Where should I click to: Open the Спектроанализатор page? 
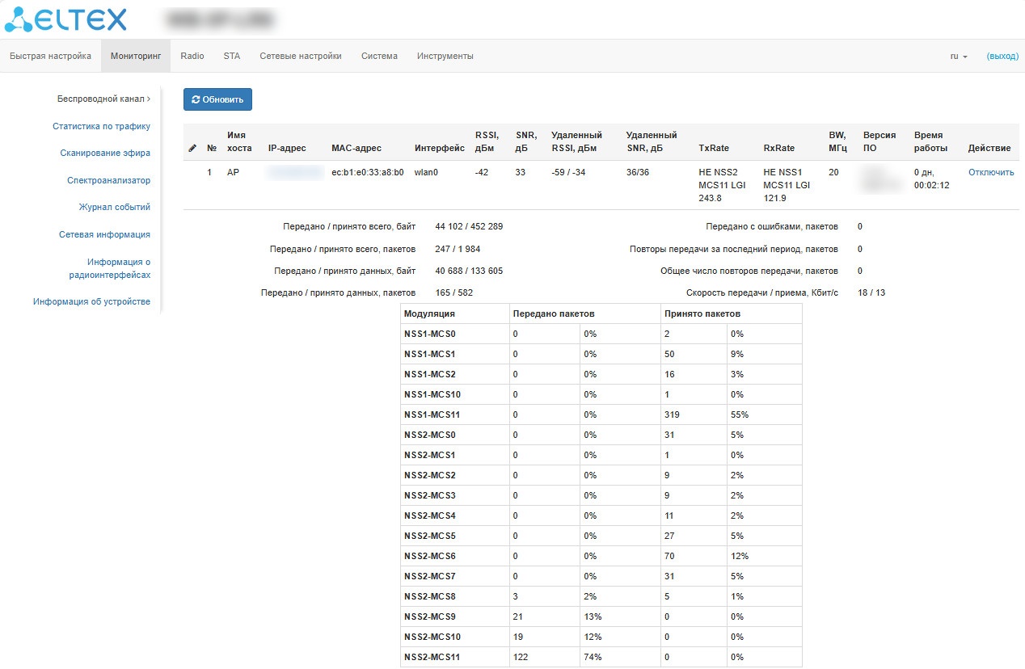(108, 180)
